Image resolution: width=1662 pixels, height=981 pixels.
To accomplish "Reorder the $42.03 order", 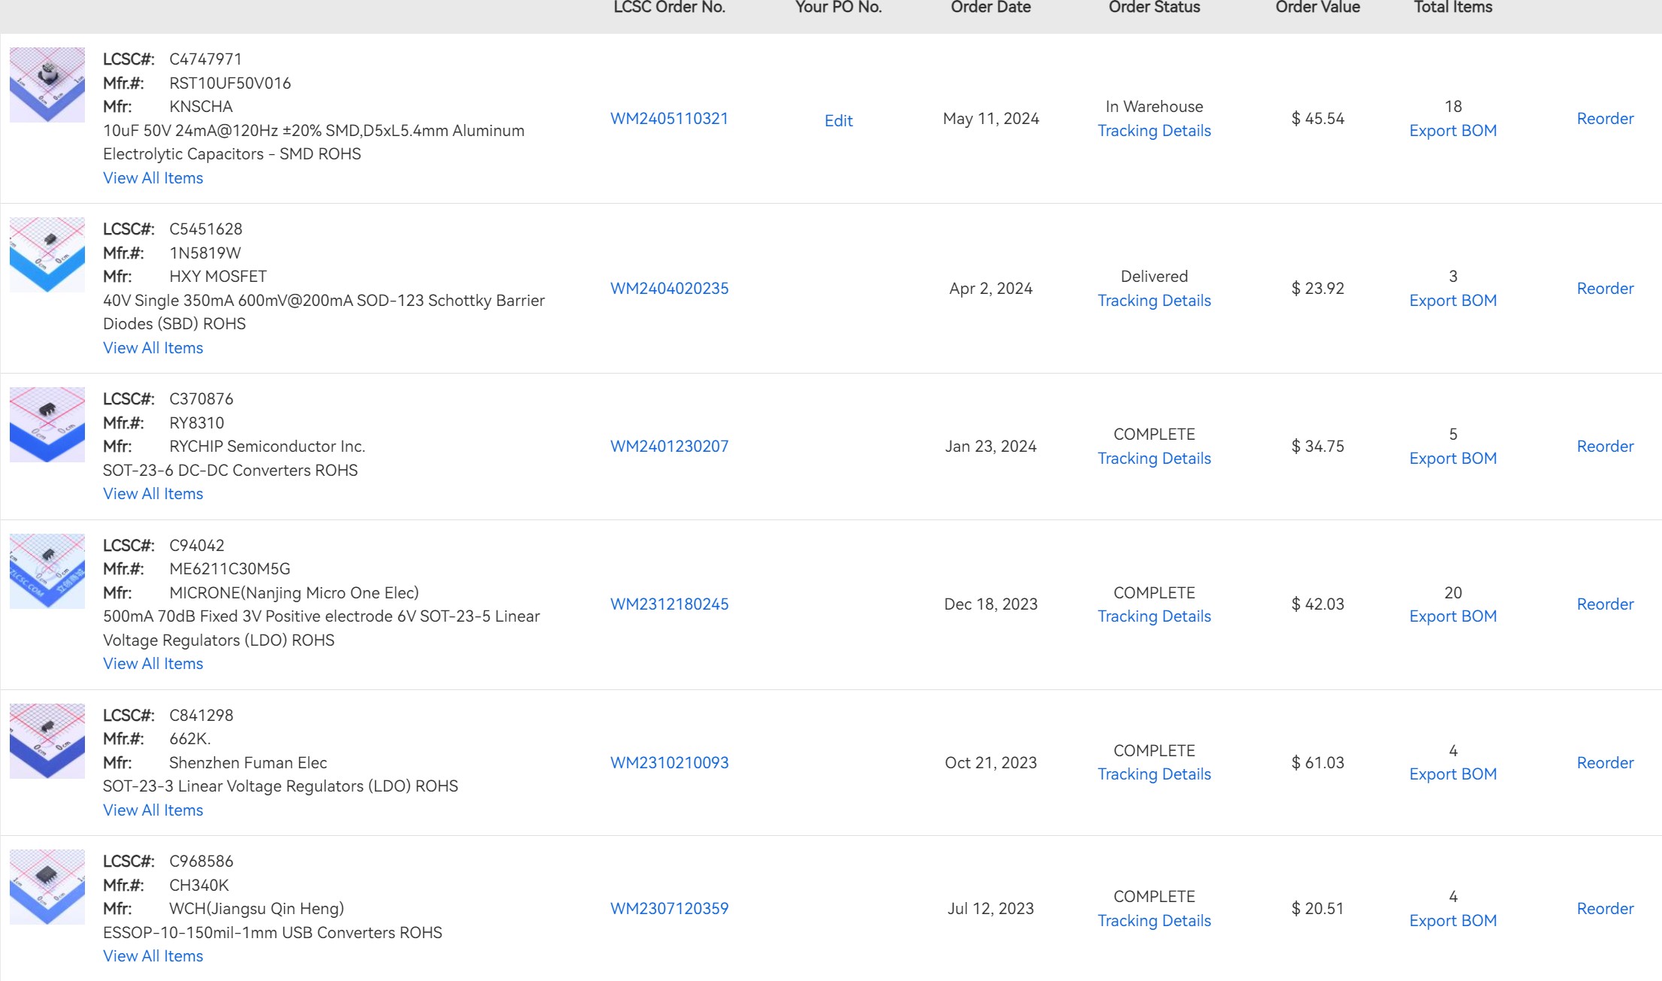I will (1605, 604).
